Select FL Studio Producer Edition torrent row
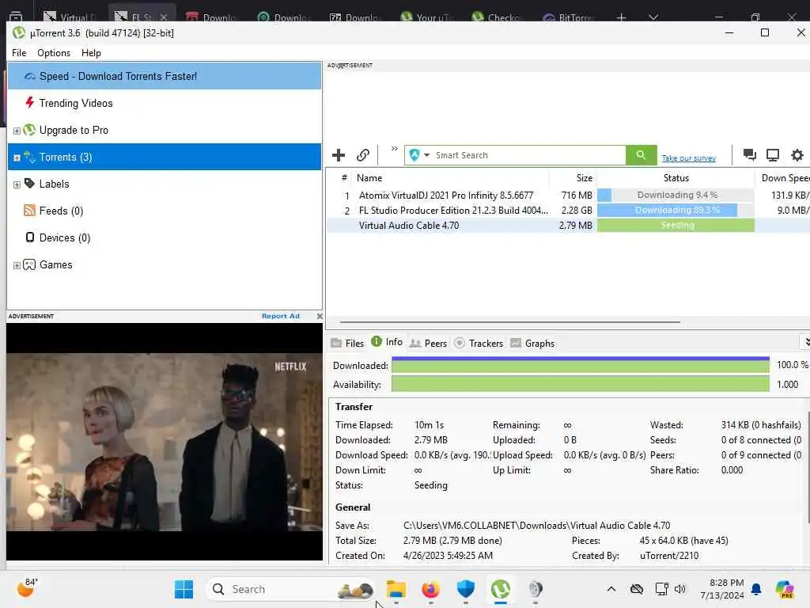 pyautogui.click(x=568, y=211)
